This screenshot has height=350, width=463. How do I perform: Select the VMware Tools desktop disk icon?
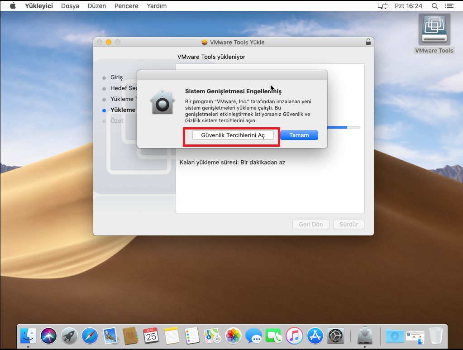point(434,29)
